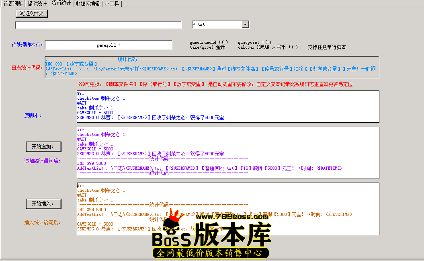Image resolution: width=424 pixels, height=261 pixels.
Task: Switch to the 设置调整 tab
Action: click(12, 4)
